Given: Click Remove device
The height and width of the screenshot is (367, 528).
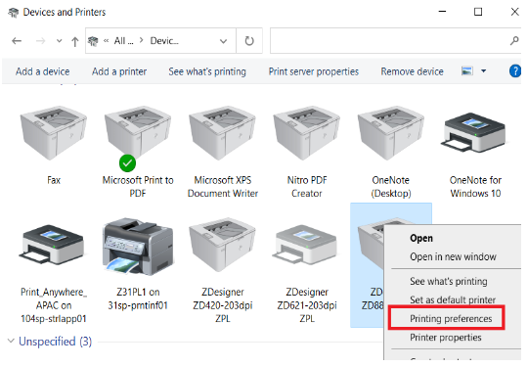Looking at the screenshot, I should click(x=413, y=71).
